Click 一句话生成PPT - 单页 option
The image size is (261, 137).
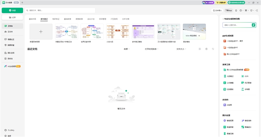coord(233,41)
